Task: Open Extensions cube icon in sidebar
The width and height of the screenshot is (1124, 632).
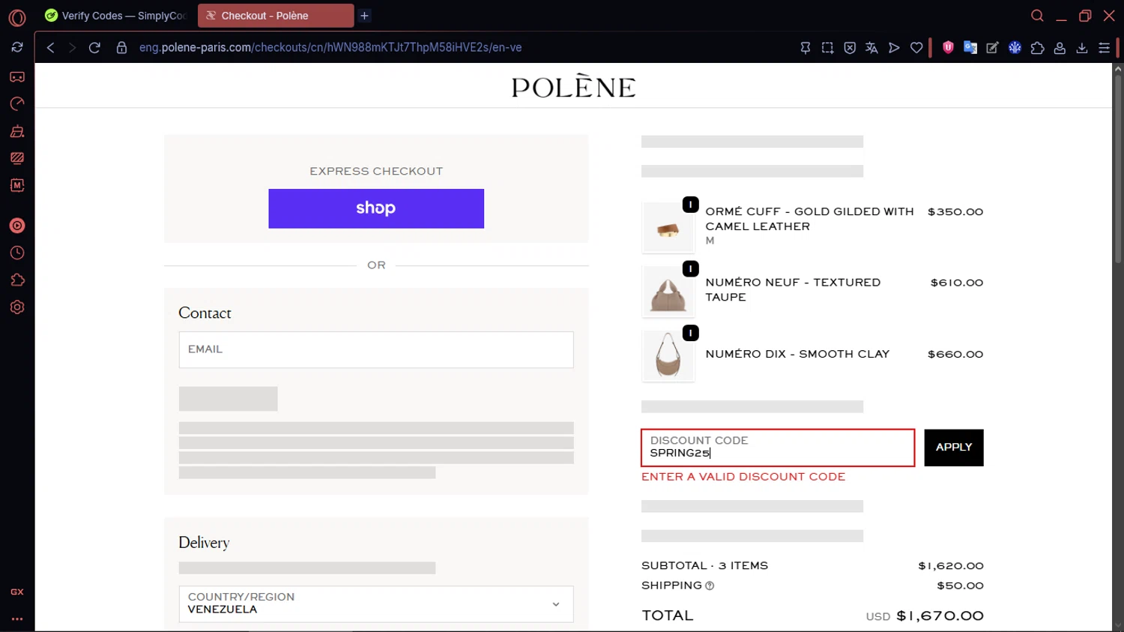Action: [x=17, y=280]
